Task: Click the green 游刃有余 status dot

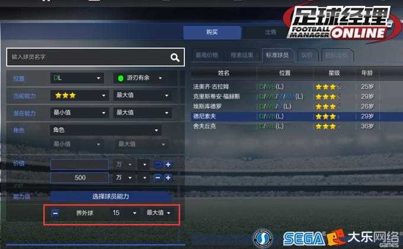Action: (x=120, y=78)
